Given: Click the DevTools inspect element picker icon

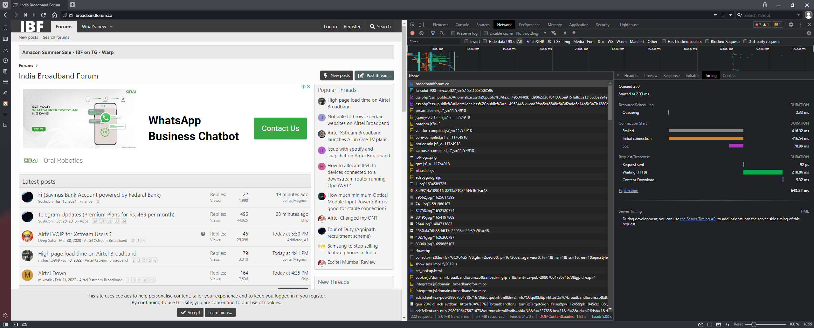Looking at the screenshot, I should pyautogui.click(x=412, y=25).
